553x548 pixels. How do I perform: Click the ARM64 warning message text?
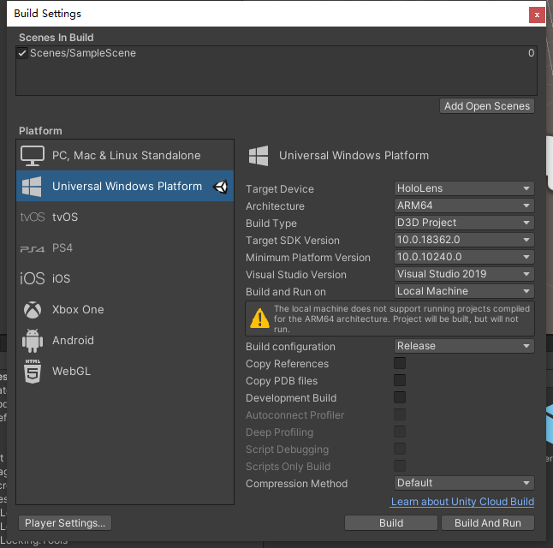click(401, 319)
